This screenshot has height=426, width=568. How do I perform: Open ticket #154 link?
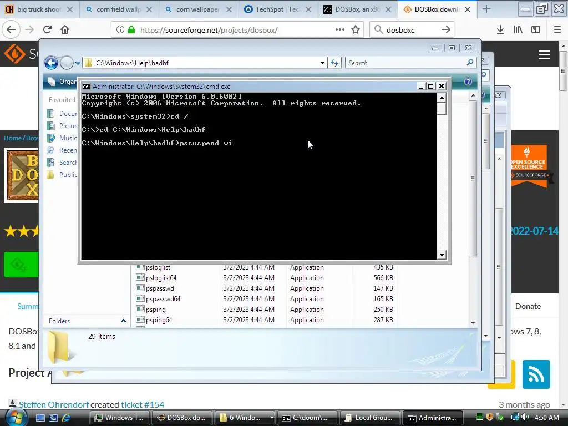click(x=143, y=404)
